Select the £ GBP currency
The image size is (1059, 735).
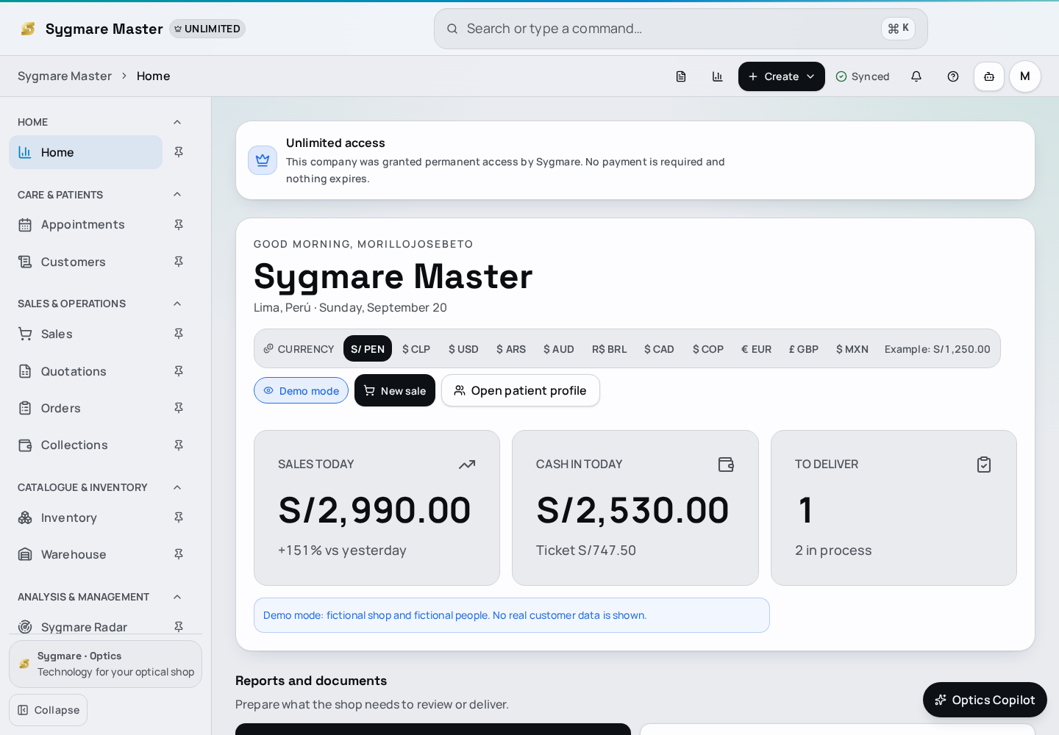804,348
